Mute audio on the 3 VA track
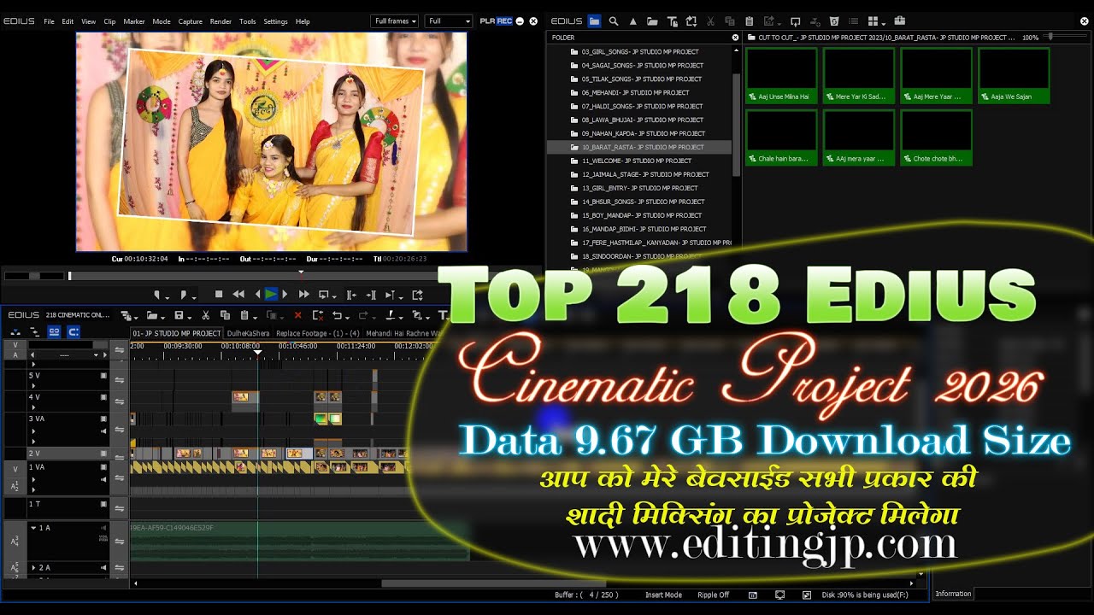Image resolution: width=1094 pixels, height=615 pixels. [103, 431]
